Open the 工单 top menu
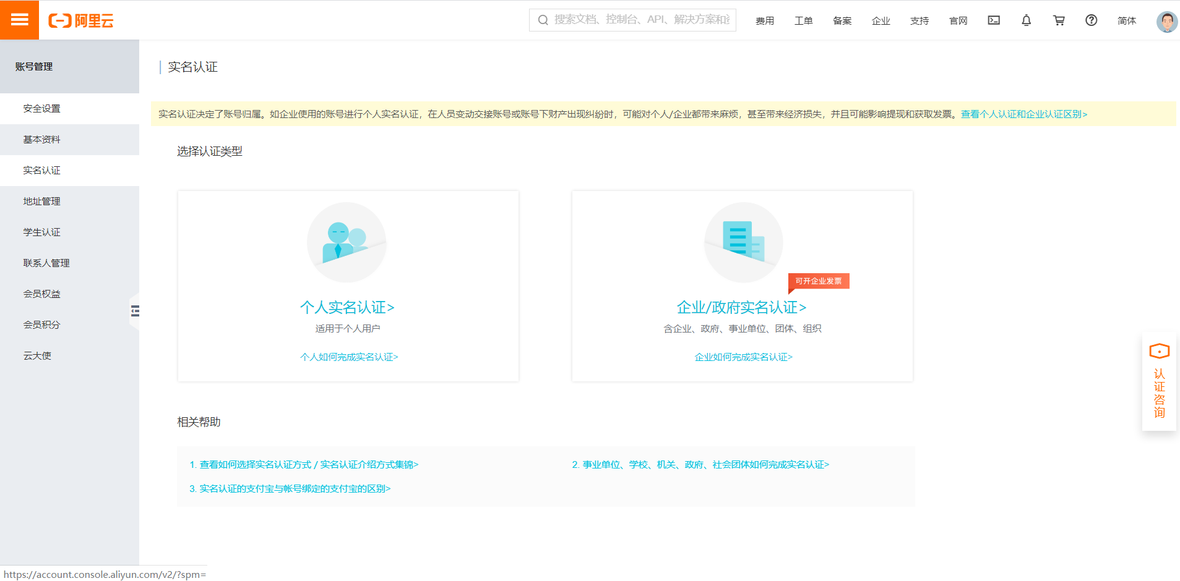This screenshot has height=581, width=1180. click(x=803, y=21)
